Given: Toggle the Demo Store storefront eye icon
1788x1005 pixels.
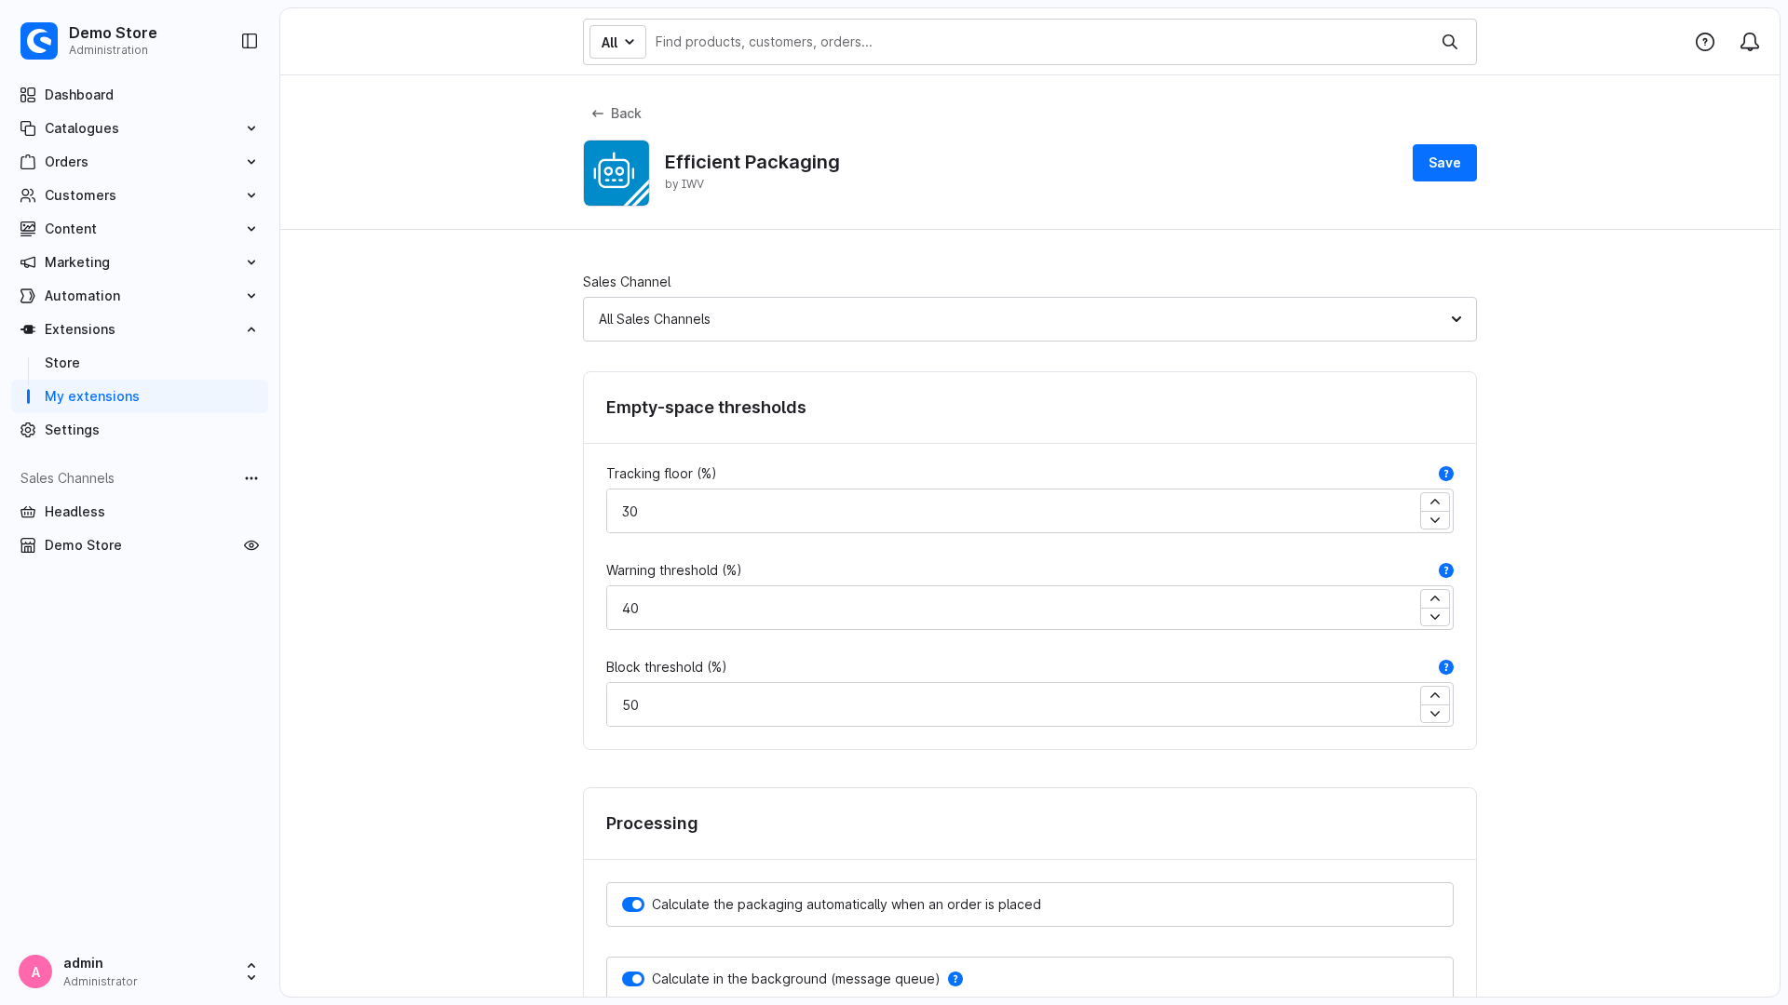Looking at the screenshot, I should point(251,545).
